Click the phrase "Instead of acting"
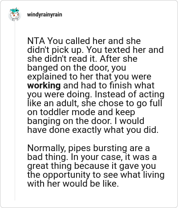Screen dimensions: 178x208 click(x=129, y=95)
